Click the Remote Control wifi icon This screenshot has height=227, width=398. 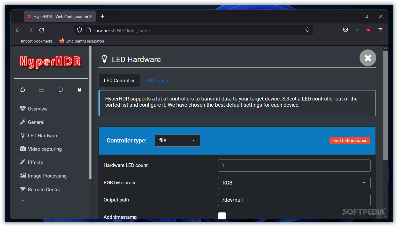(23, 189)
